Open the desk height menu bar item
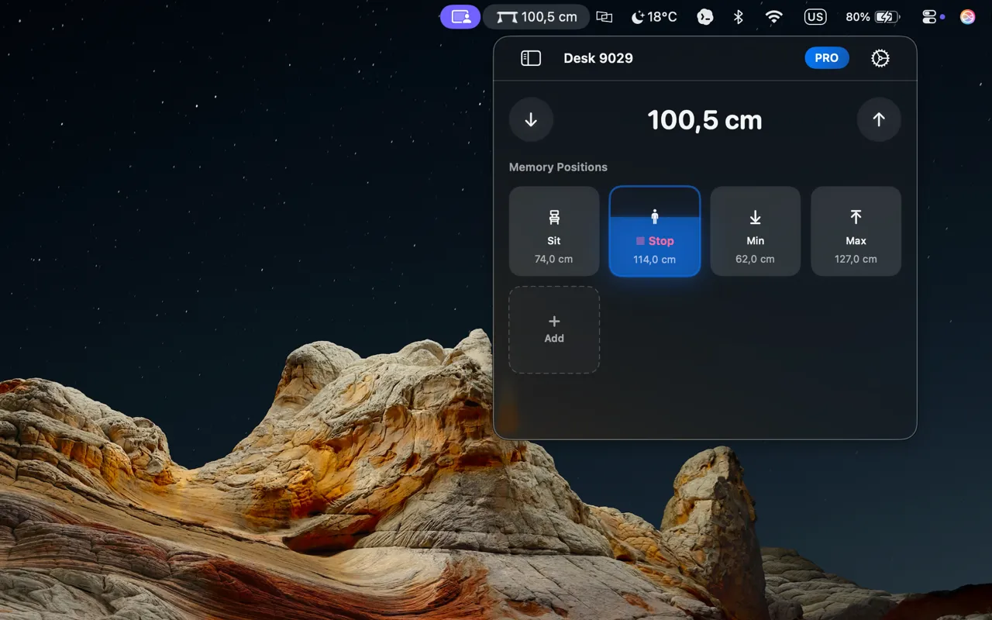This screenshot has height=620, width=992. (x=536, y=17)
